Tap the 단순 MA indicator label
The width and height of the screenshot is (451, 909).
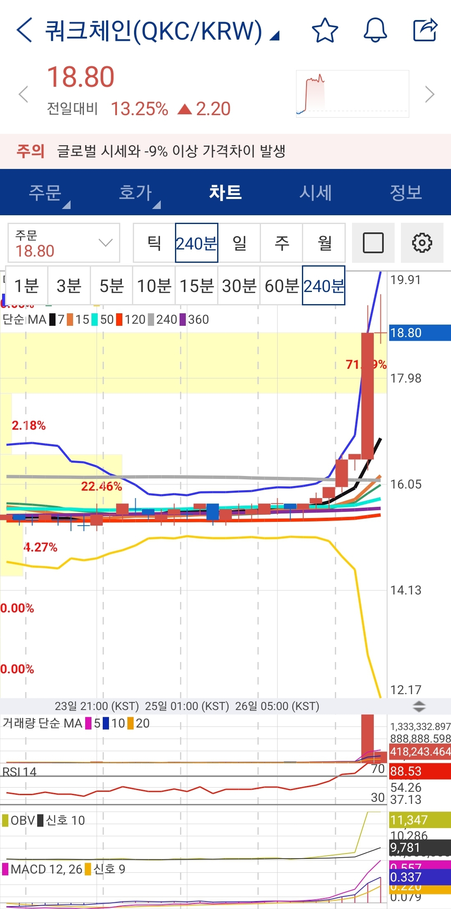(x=25, y=320)
